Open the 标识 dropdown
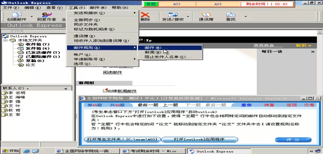Screen dimensions: 323x154 (304, 45)
